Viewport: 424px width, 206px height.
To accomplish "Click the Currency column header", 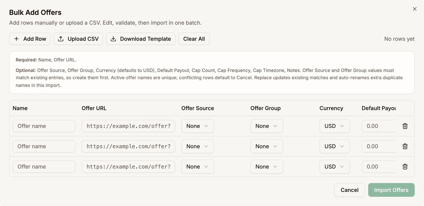I will 331,108.
